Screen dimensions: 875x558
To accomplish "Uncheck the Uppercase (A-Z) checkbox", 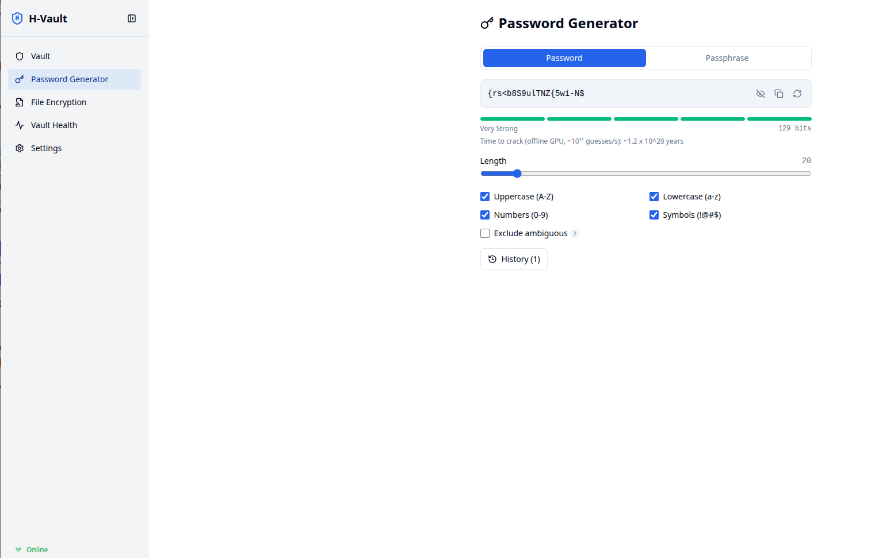I will (485, 197).
